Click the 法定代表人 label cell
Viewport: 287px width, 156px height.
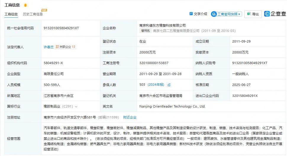coord(23,47)
